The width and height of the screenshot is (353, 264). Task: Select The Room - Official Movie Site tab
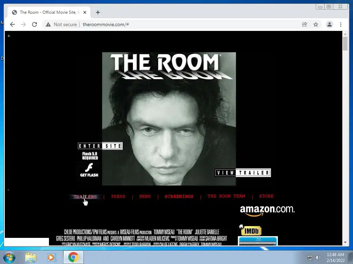49,12
